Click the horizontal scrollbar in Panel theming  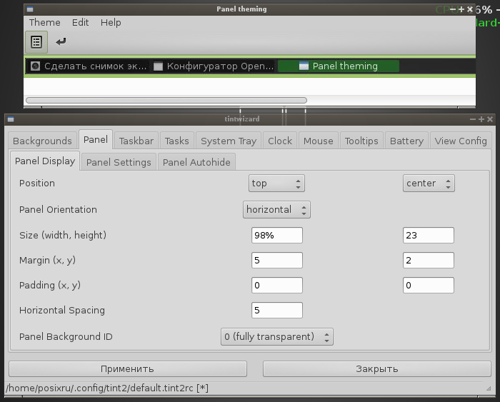tap(166, 101)
